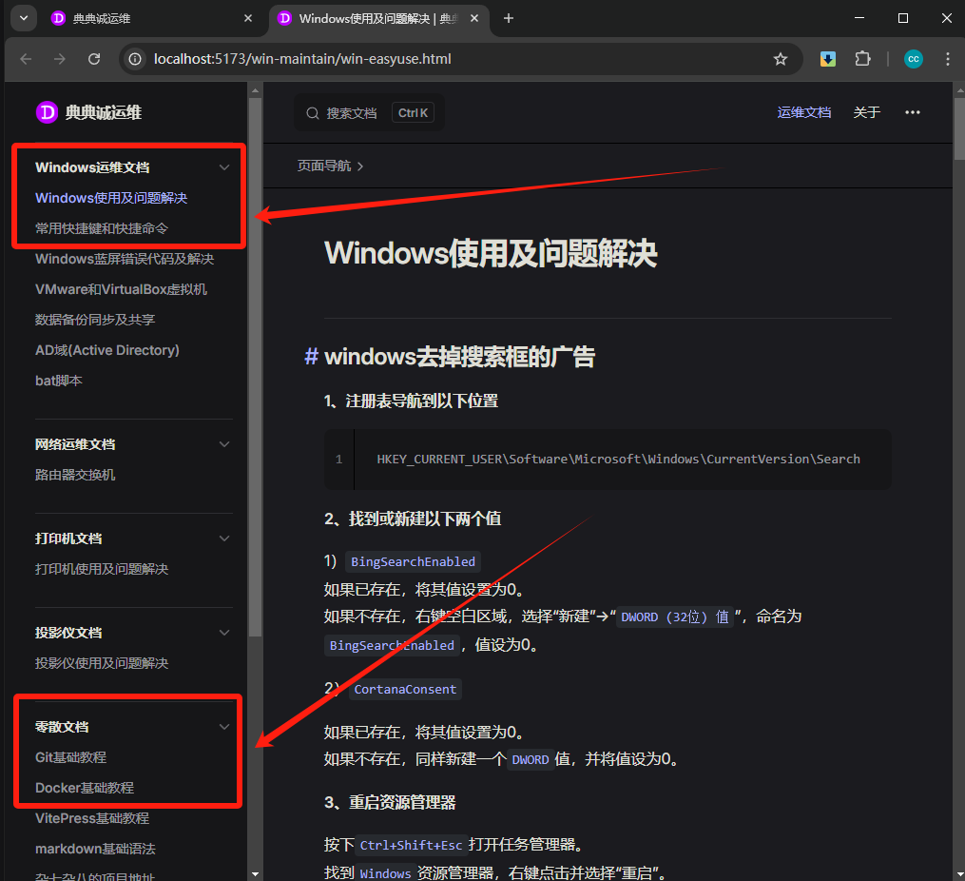The image size is (965, 881).
Task: Open a new browser tab
Action: [x=509, y=18]
